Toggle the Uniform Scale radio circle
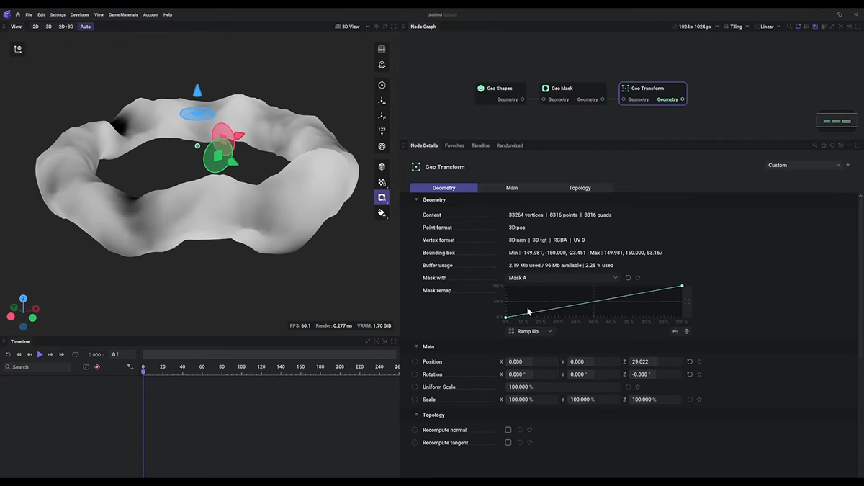Image resolution: width=864 pixels, height=486 pixels. [x=415, y=387]
